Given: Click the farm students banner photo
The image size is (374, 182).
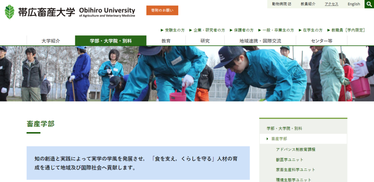Looking at the screenshot, I should coord(187,74).
